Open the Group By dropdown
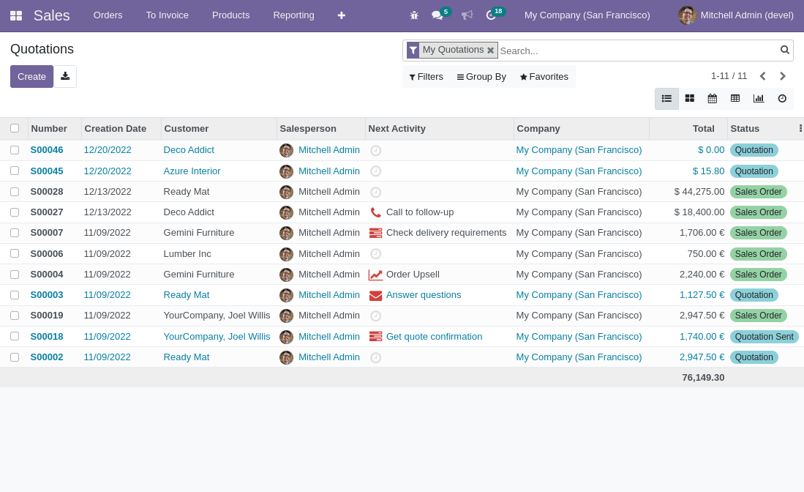804x492 pixels. tap(481, 77)
